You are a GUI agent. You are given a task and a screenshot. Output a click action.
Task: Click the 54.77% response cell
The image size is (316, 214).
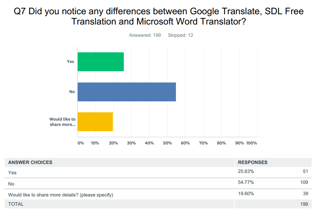246,182
